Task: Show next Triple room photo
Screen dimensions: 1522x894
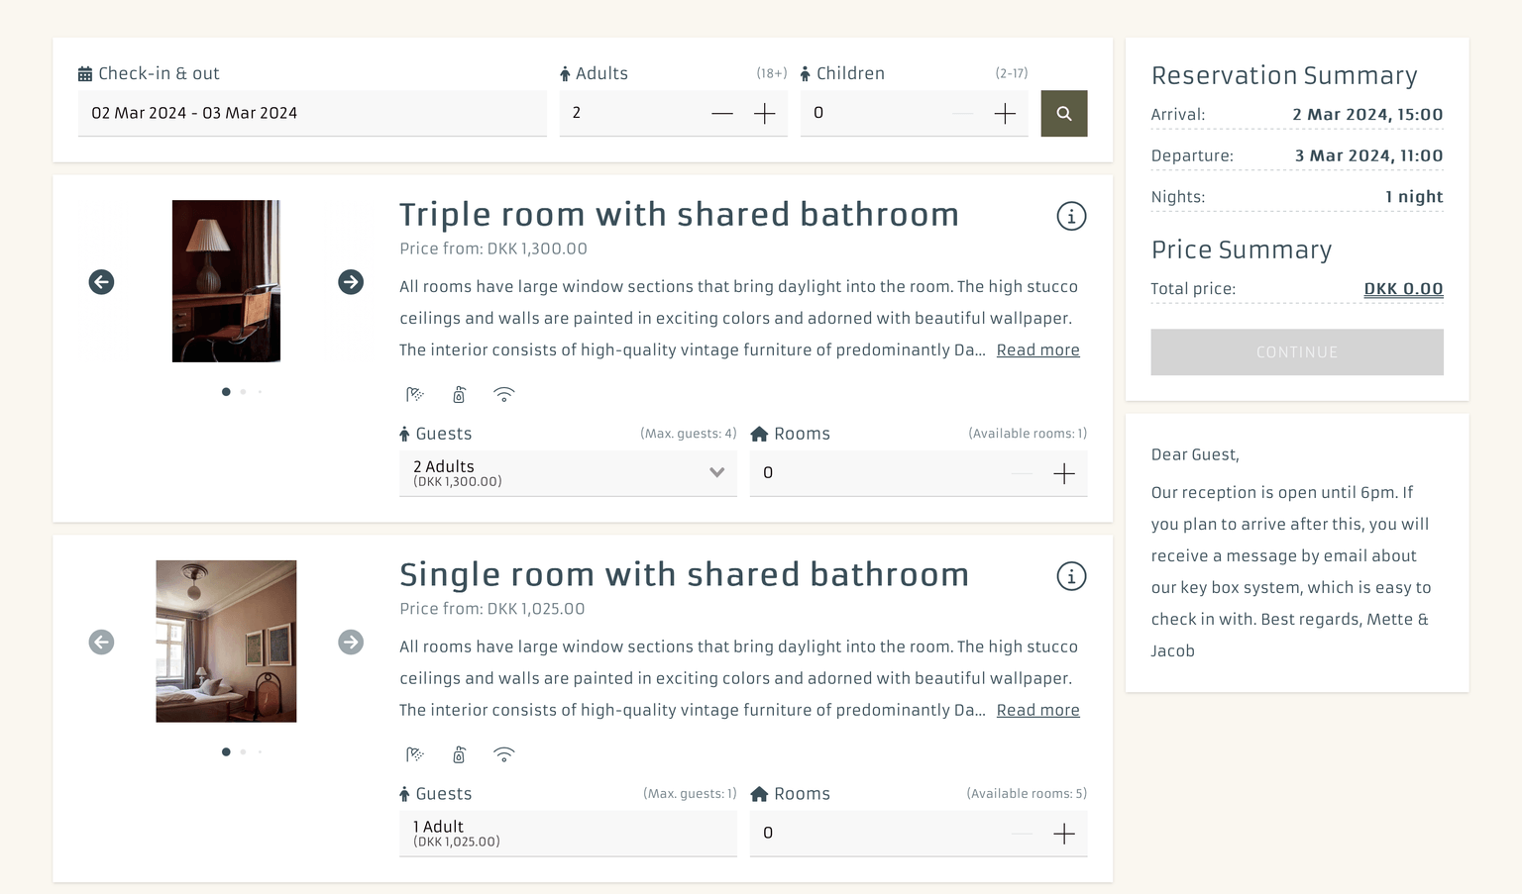Action: click(x=351, y=282)
